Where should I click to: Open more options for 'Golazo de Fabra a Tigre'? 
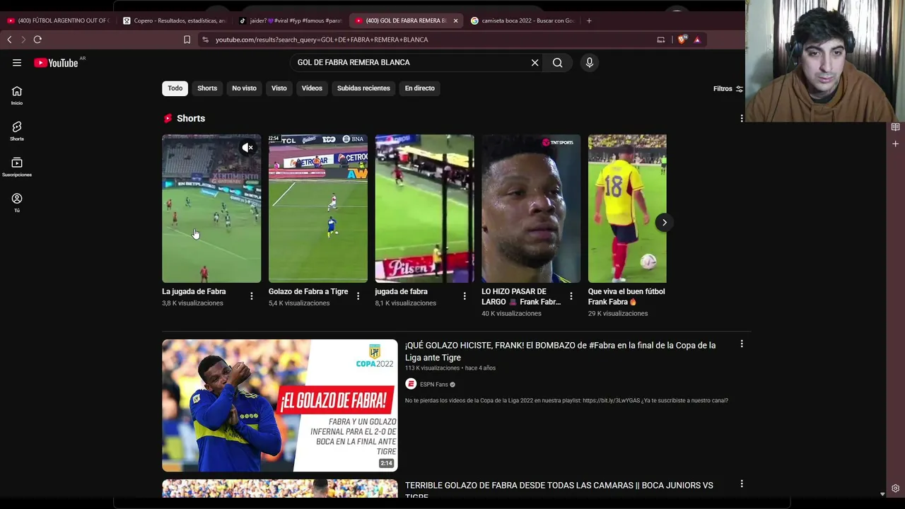click(358, 296)
